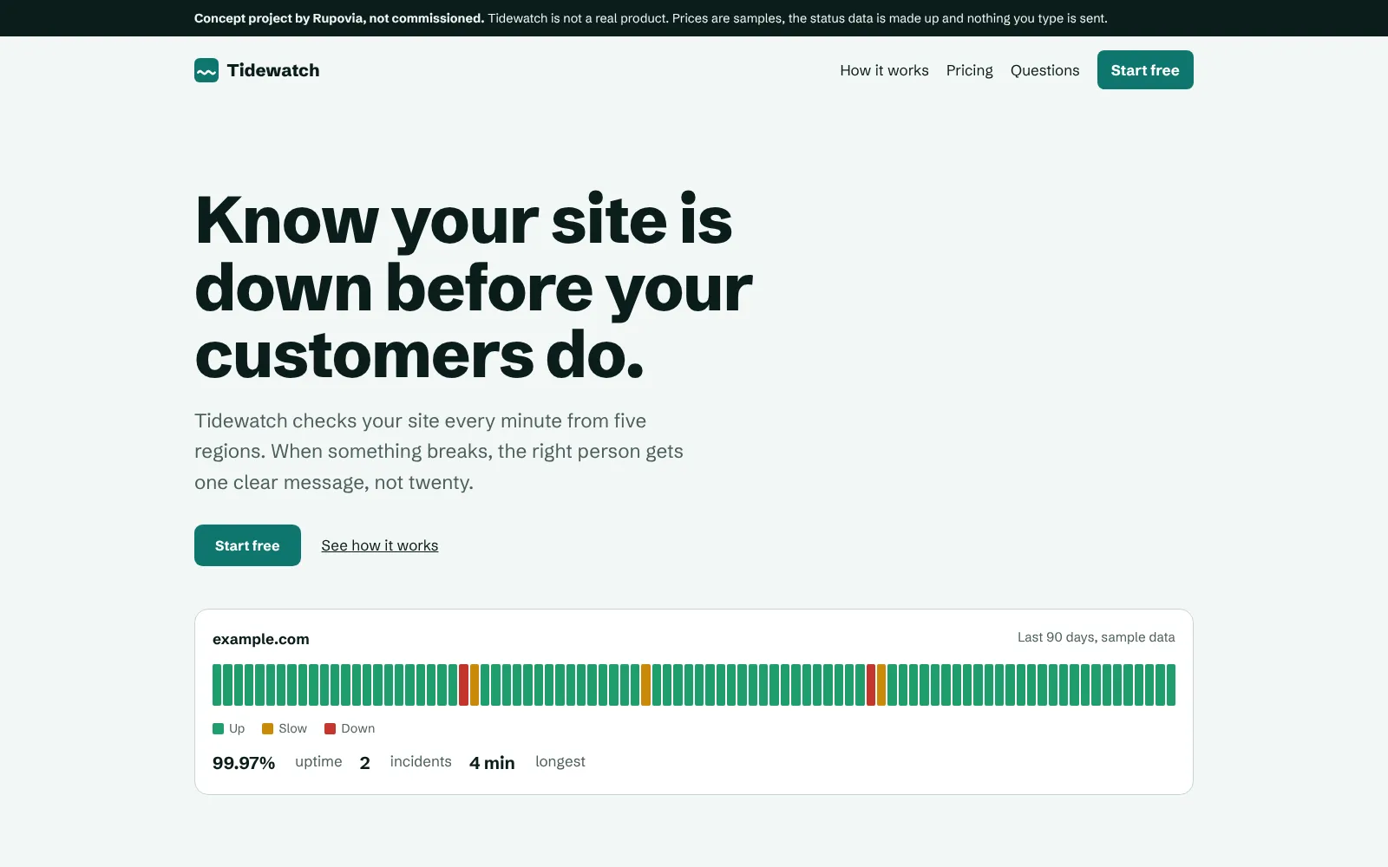
Task: Click the amber Slow legend swatch
Action: point(267,728)
